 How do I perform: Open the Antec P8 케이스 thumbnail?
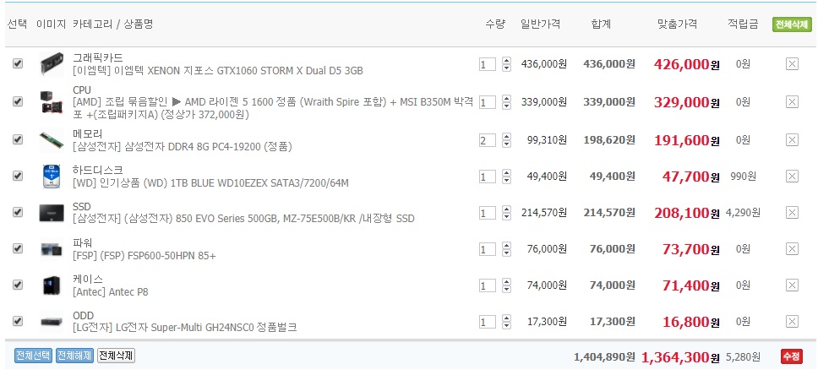point(52,285)
